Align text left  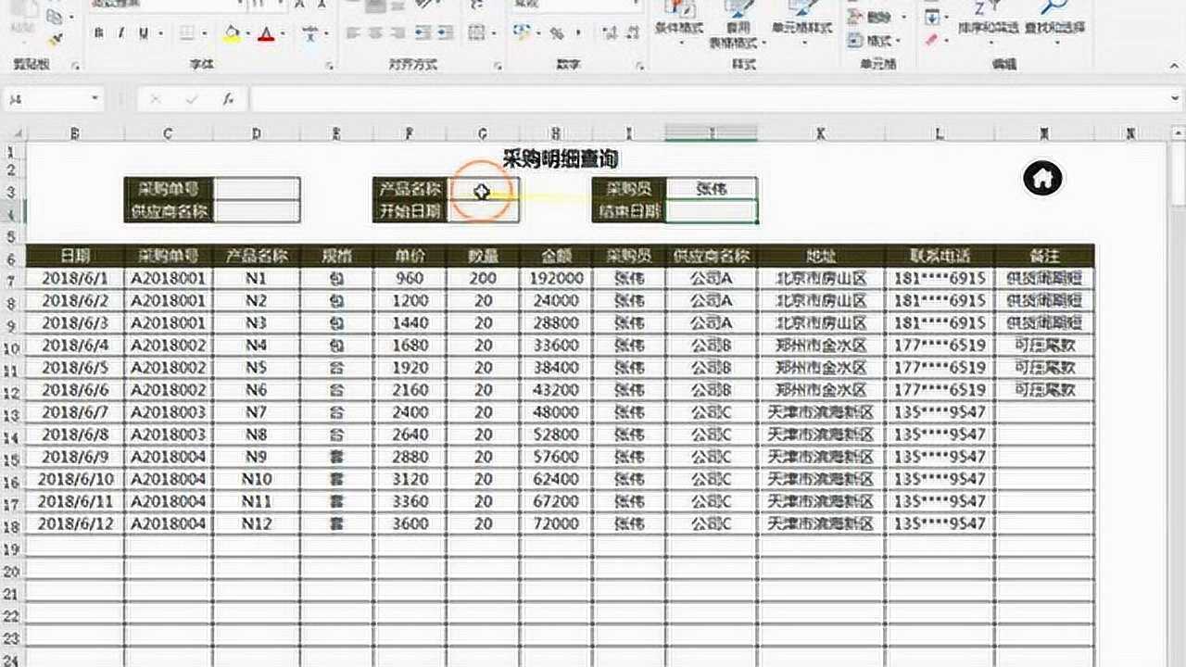click(x=353, y=33)
